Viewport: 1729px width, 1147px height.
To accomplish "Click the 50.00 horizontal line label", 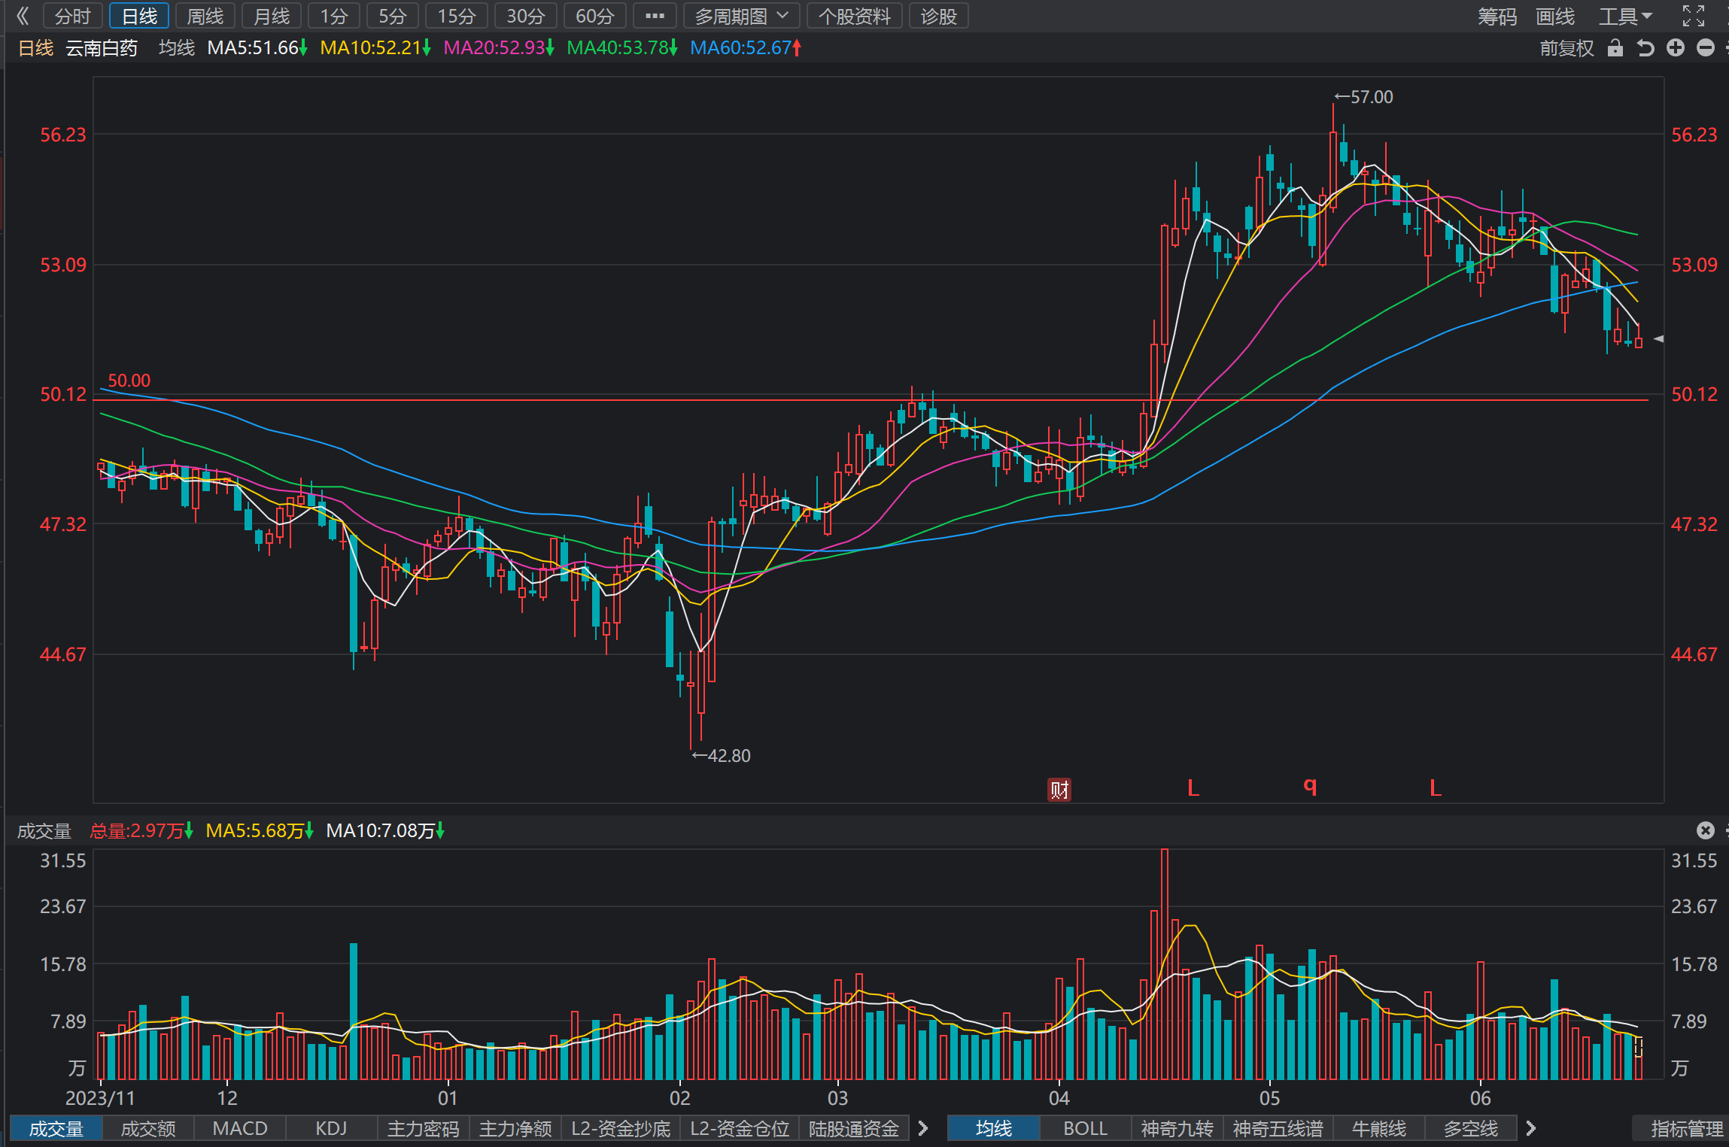I will pos(129,381).
